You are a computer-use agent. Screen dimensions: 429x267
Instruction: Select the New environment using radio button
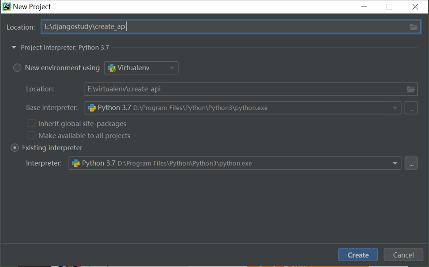coord(17,68)
